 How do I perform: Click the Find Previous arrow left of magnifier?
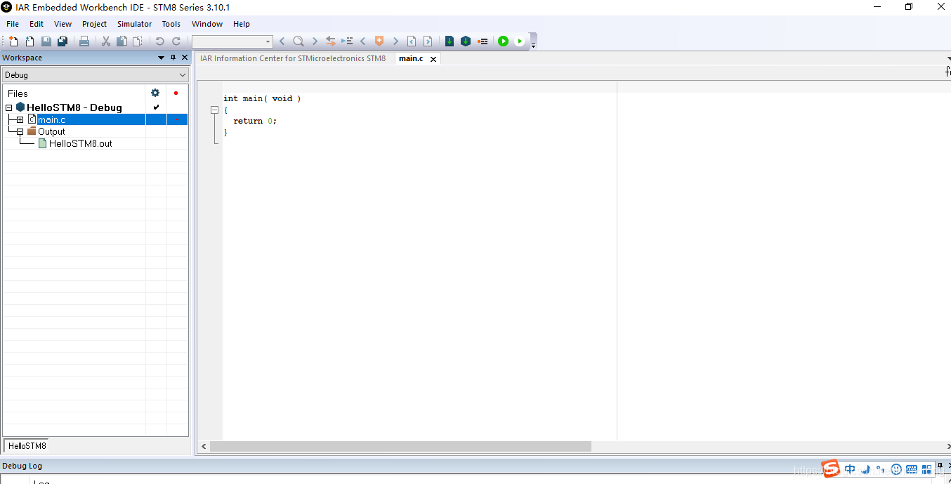(282, 41)
